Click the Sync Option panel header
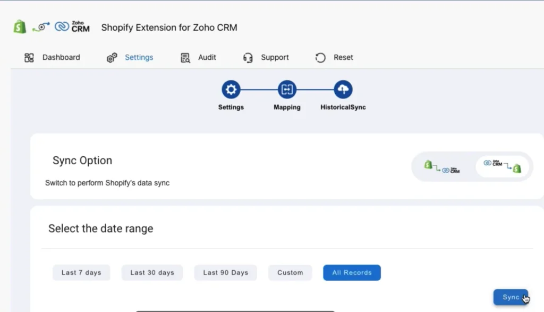The height and width of the screenshot is (312, 544). pyautogui.click(x=82, y=161)
